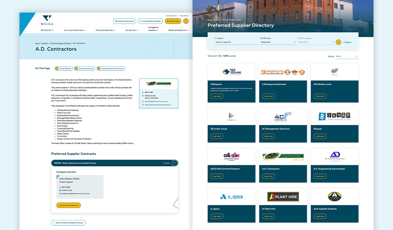
Task: Click Learn more on A_Space card
Action: click(x=217, y=216)
